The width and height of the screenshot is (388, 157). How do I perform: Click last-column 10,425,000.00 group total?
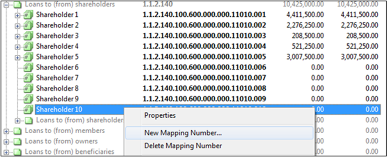click(x=358, y=4)
